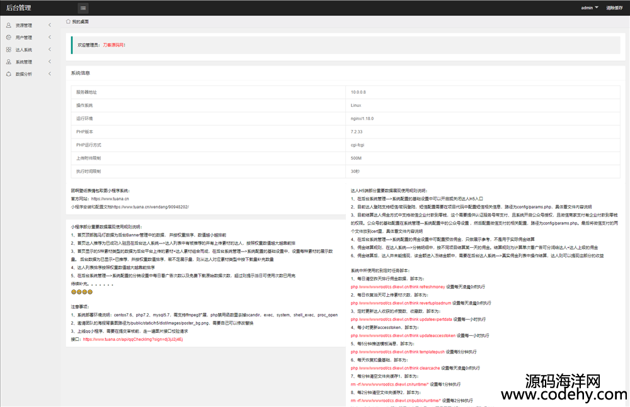Screen dimensions: 630x407
Task: Open the 数据分析 sidebar menu item
Action: click(x=24, y=74)
